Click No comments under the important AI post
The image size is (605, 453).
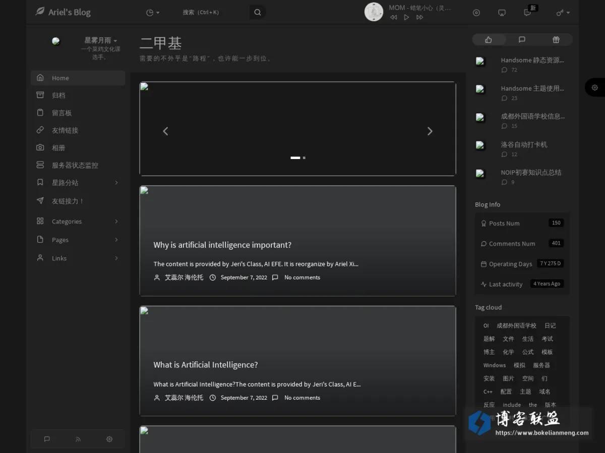[x=302, y=277]
